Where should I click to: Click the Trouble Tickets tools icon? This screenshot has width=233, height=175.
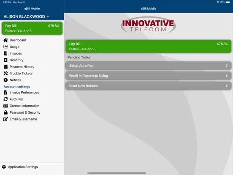(x=5, y=74)
